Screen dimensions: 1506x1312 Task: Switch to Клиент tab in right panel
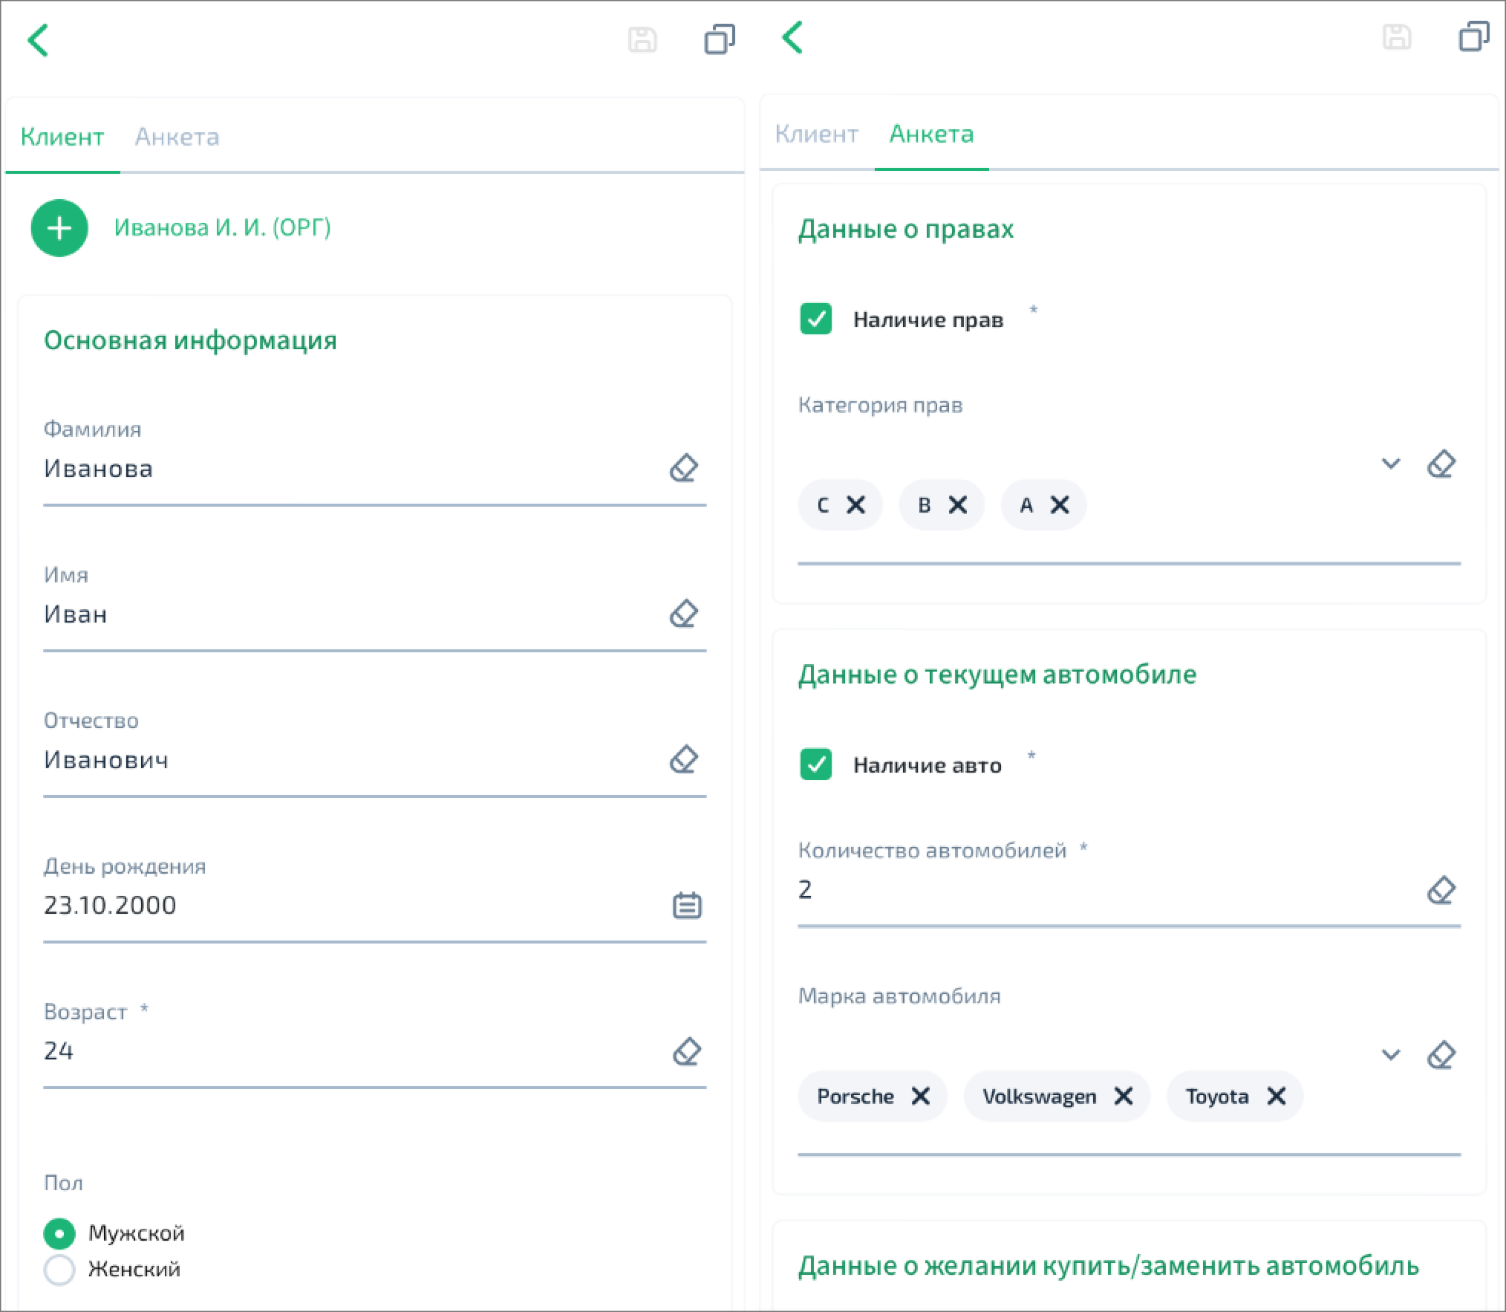[816, 134]
